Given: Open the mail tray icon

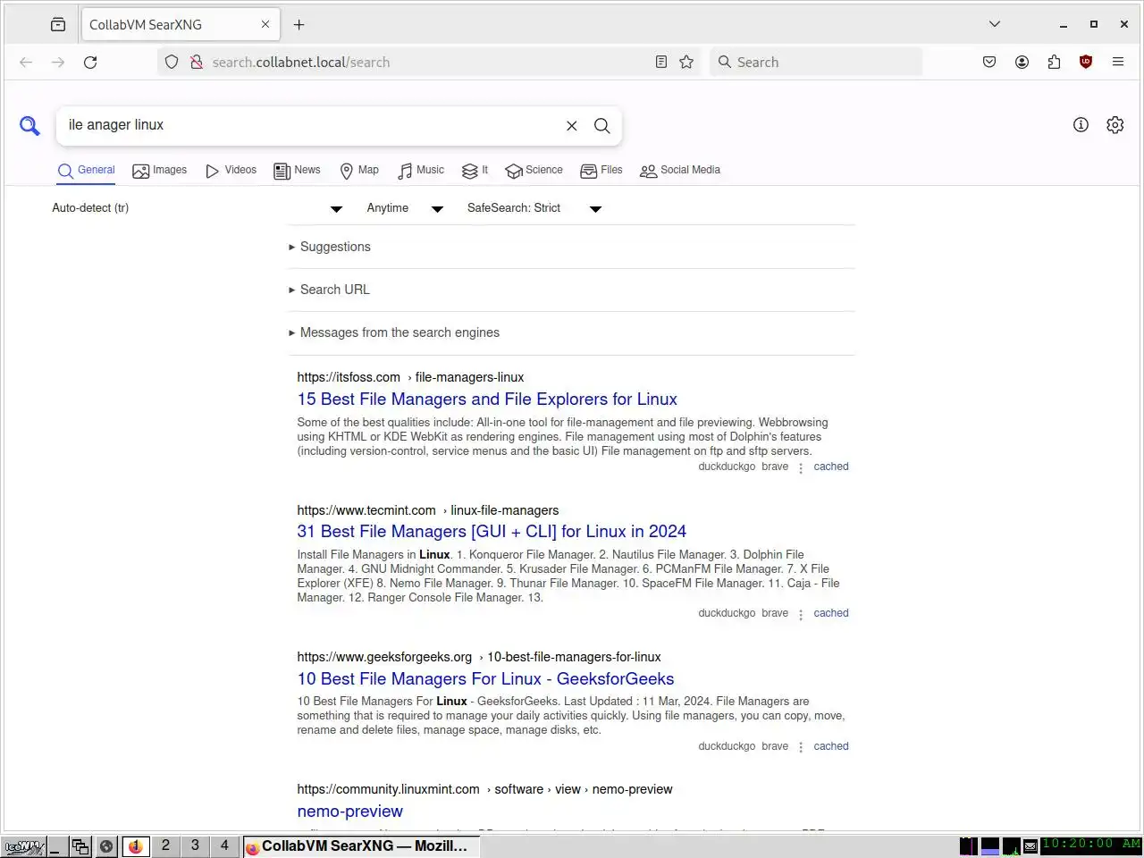Looking at the screenshot, I should (1030, 846).
